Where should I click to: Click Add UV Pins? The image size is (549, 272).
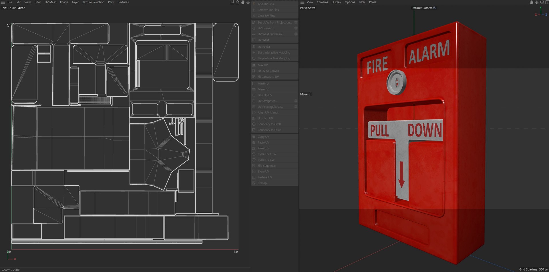click(x=275, y=4)
